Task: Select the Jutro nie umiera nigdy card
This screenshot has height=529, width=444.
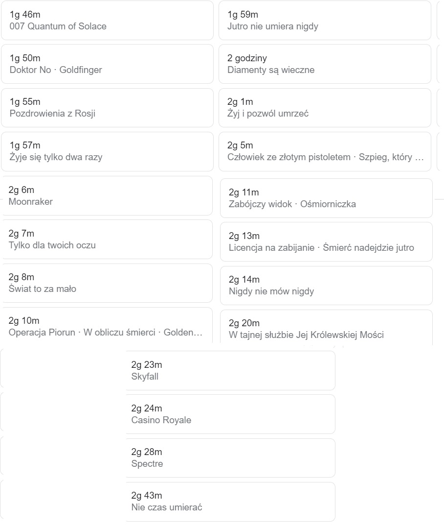Action: tap(325, 20)
